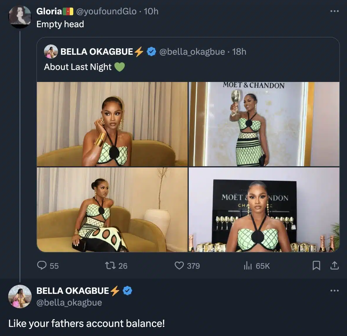
Task: Like the tweet using the heart icon
Action: click(x=180, y=266)
